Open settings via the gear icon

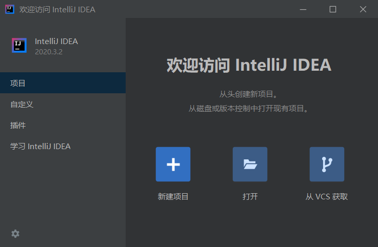[15, 234]
